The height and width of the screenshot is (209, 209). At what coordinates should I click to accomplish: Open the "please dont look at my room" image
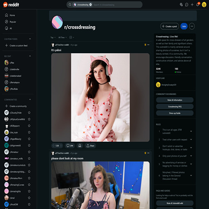[100, 185]
